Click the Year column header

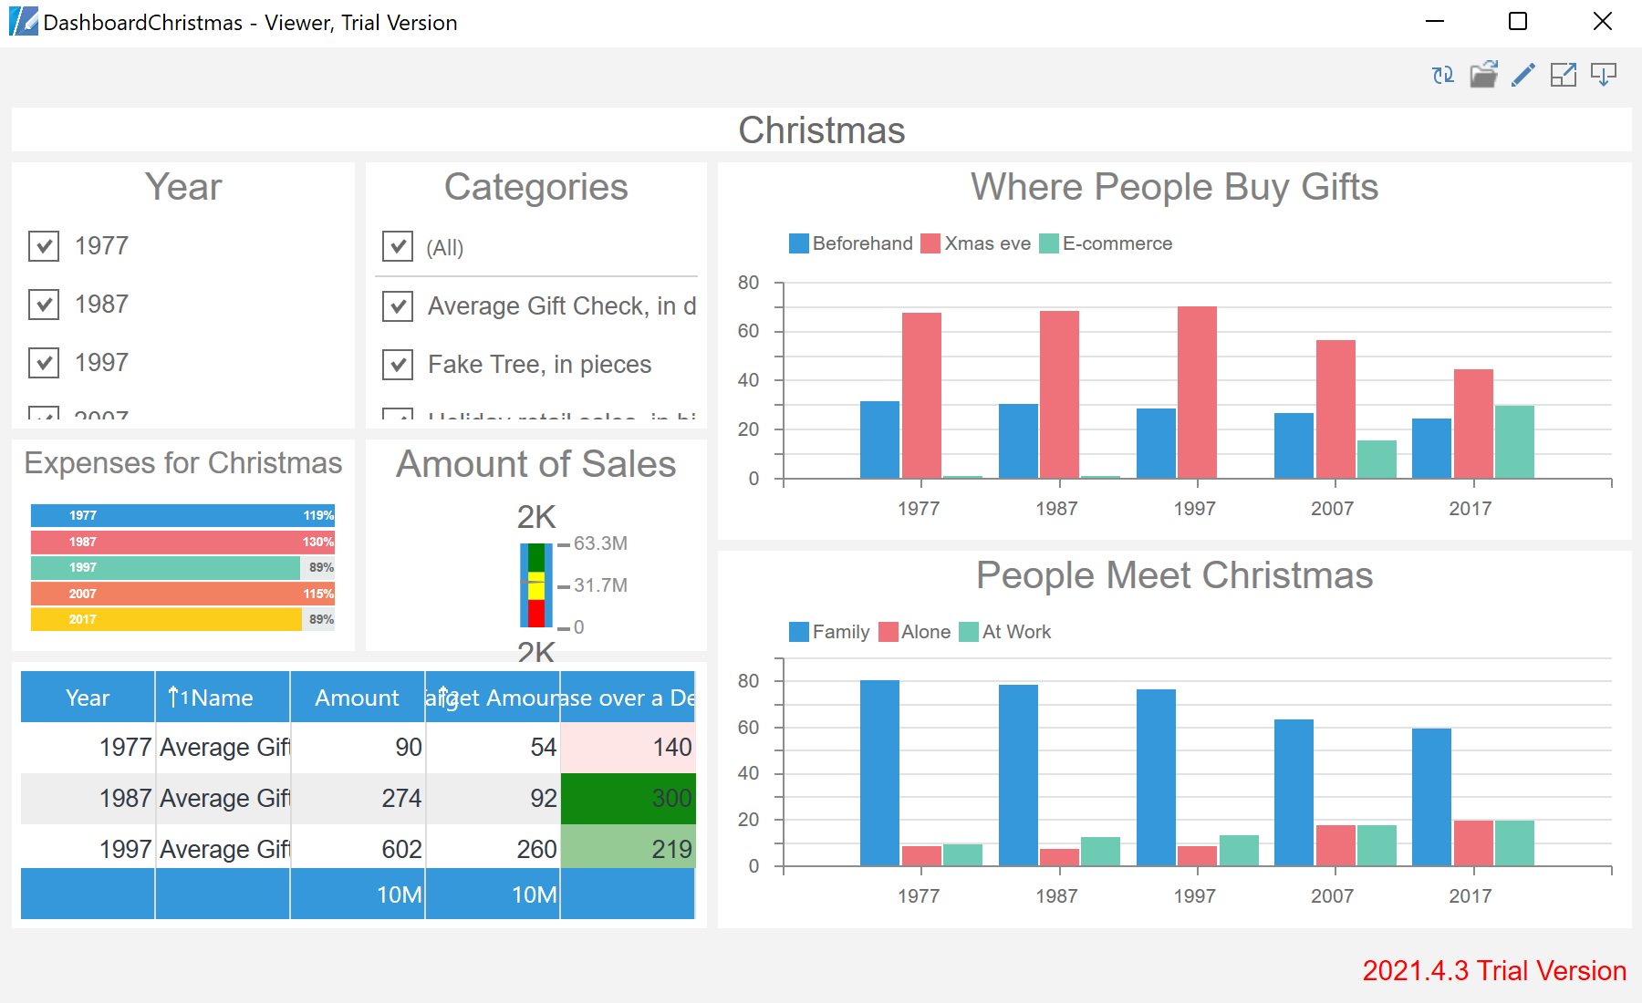pyautogui.click(x=88, y=698)
